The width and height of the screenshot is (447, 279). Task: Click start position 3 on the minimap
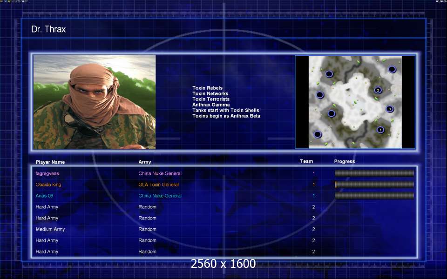390,109
